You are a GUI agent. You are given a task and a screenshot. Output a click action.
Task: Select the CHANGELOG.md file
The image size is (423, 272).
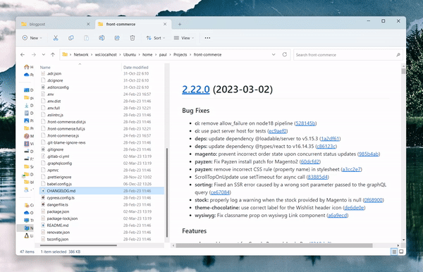pos(102,191)
